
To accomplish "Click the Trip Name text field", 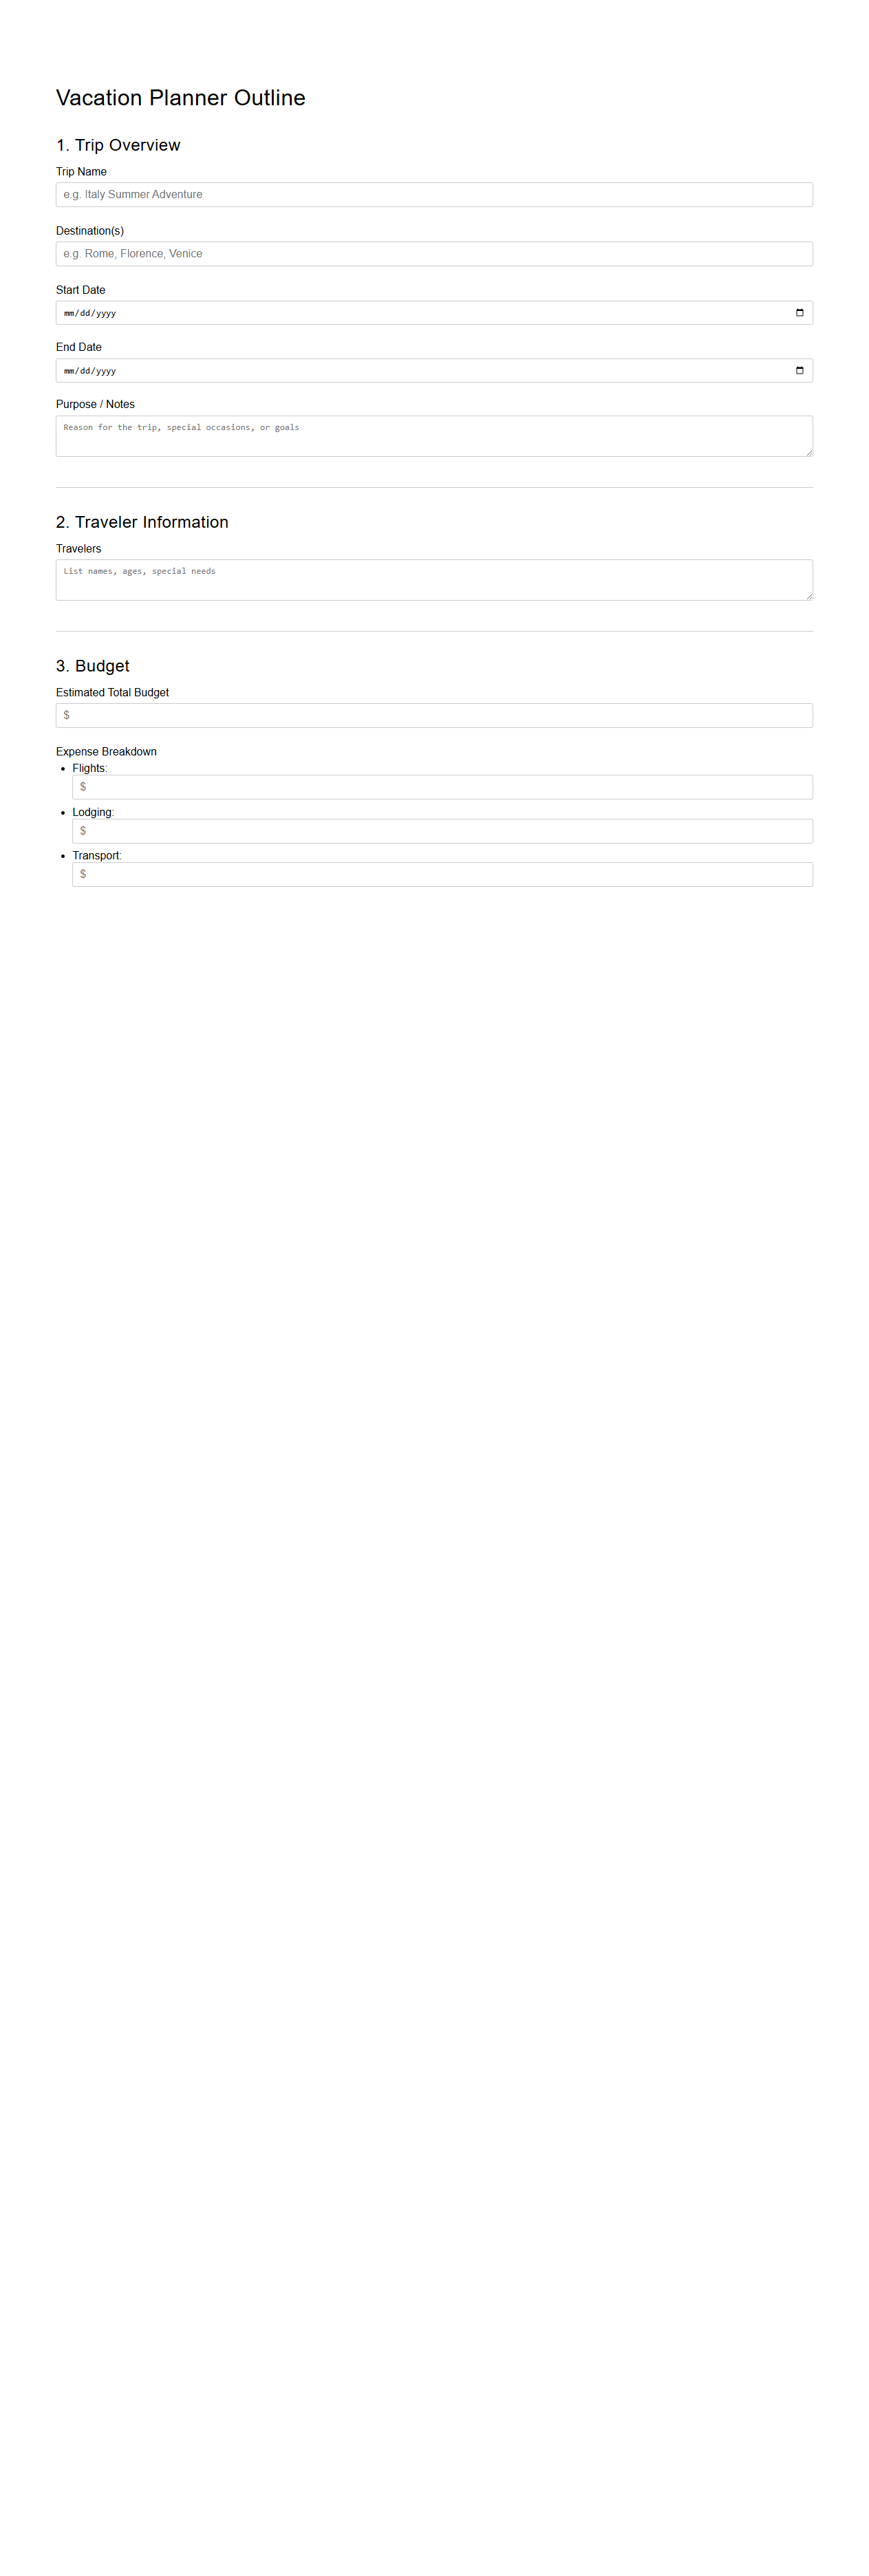I will pyautogui.click(x=434, y=194).
